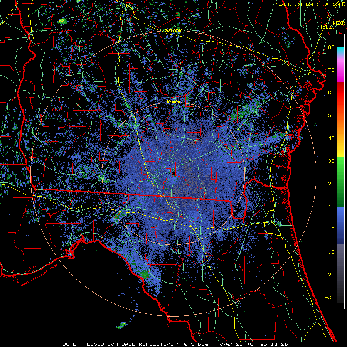Click the 20 value on the reflectivity scale
This screenshot has width=347, height=347.
[x=331, y=184]
